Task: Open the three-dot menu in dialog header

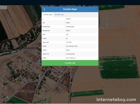Action: click(44, 9)
